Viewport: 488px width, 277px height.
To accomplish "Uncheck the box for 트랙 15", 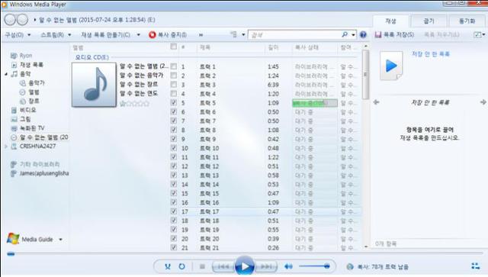I will (174, 193).
